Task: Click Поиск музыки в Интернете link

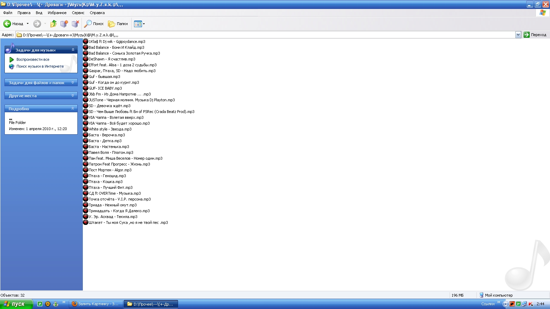Action: pyautogui.click(x=40, y=66)
